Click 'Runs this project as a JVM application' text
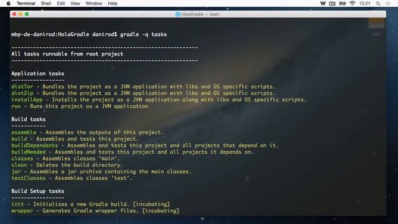This screenshot has width=398, height=224. point(89,106)
